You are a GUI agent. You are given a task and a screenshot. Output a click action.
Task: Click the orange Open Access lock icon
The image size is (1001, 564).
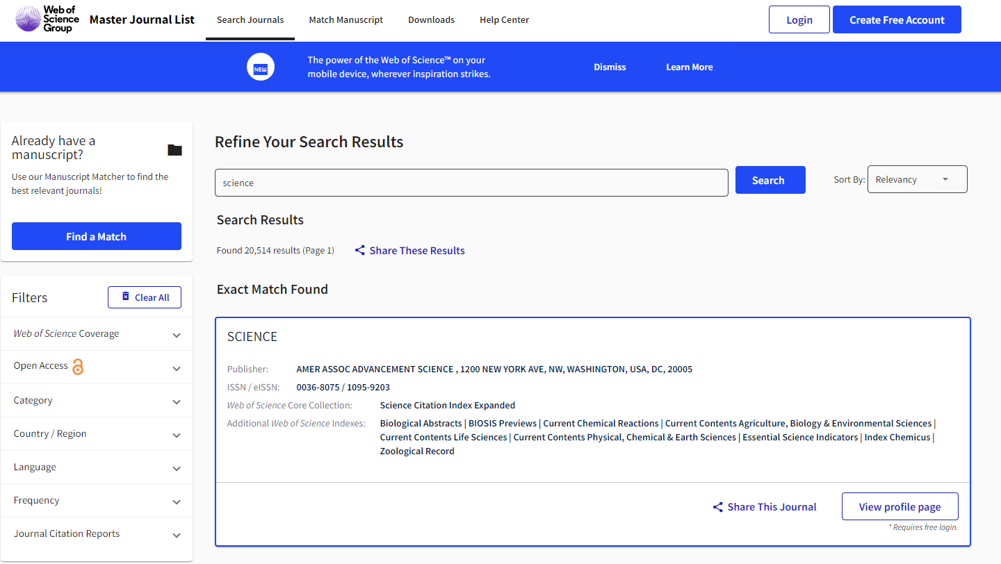(78, 366)
